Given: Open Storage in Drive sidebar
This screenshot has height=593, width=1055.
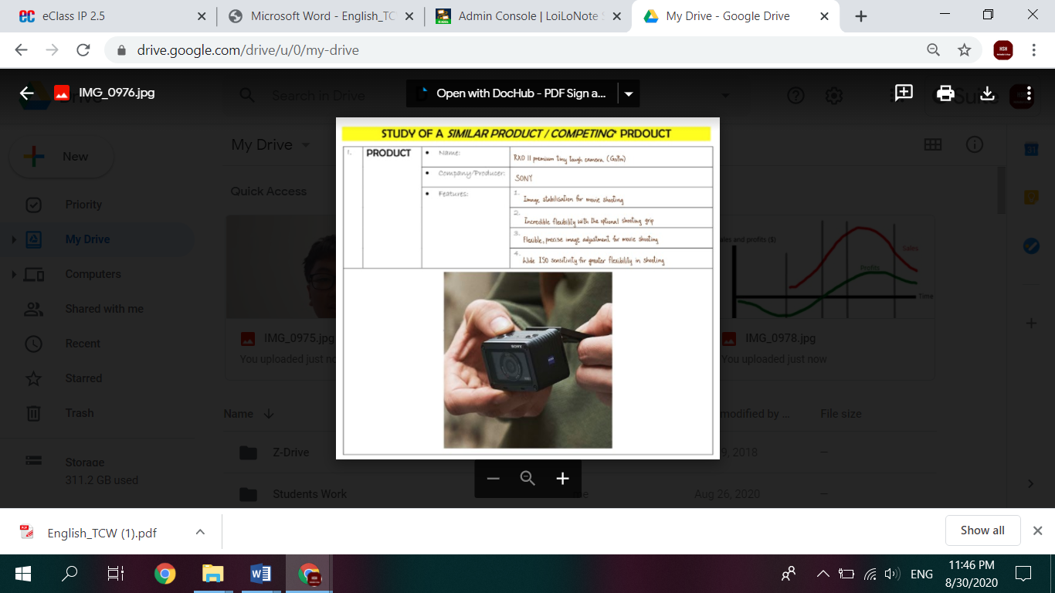Looking at the screenshot, I should [x=85, y=463].
